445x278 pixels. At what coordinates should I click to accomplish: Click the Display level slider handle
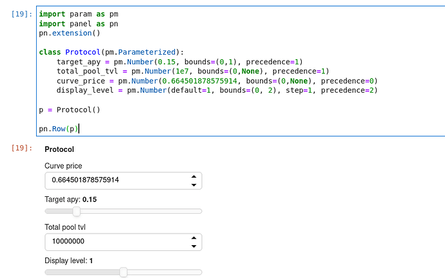(123, 272)
